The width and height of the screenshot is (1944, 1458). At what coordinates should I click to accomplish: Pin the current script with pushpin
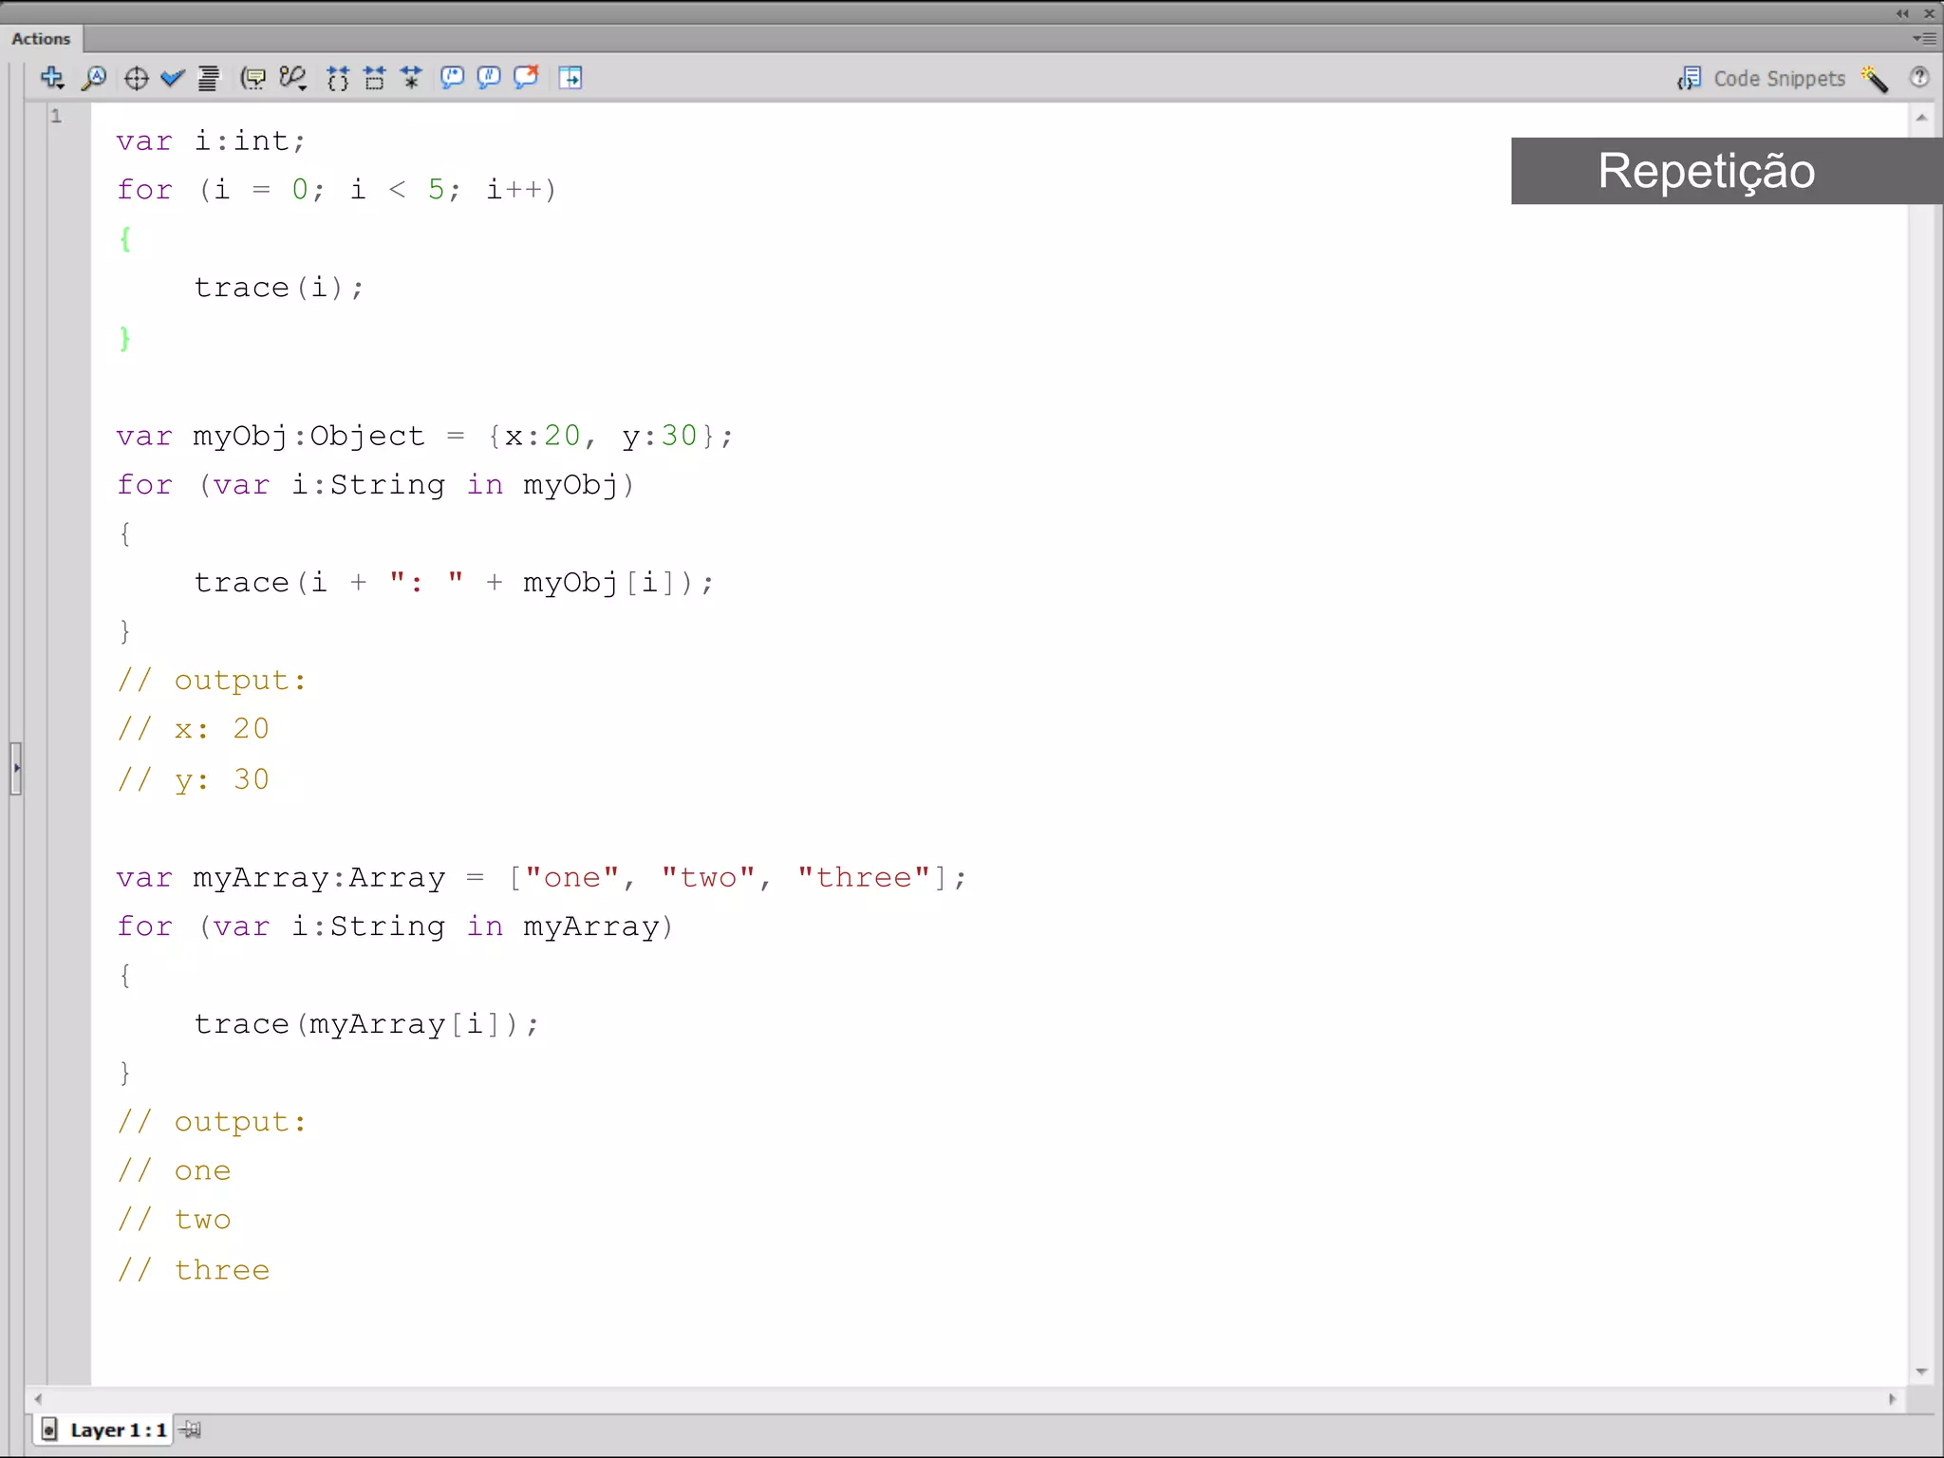192,1430
